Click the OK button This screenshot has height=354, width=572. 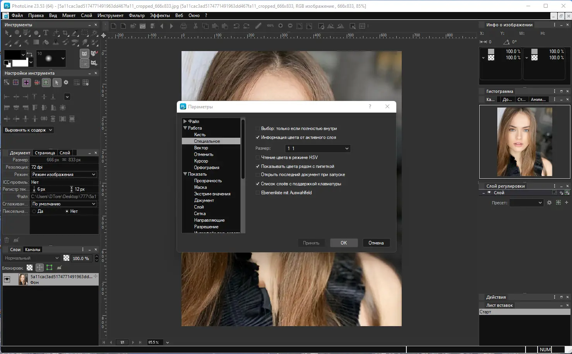344,243
